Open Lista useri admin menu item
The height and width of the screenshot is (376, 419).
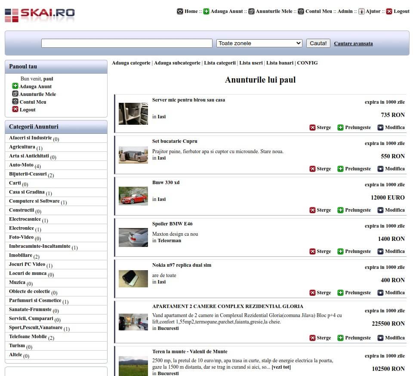coord(251,63)
